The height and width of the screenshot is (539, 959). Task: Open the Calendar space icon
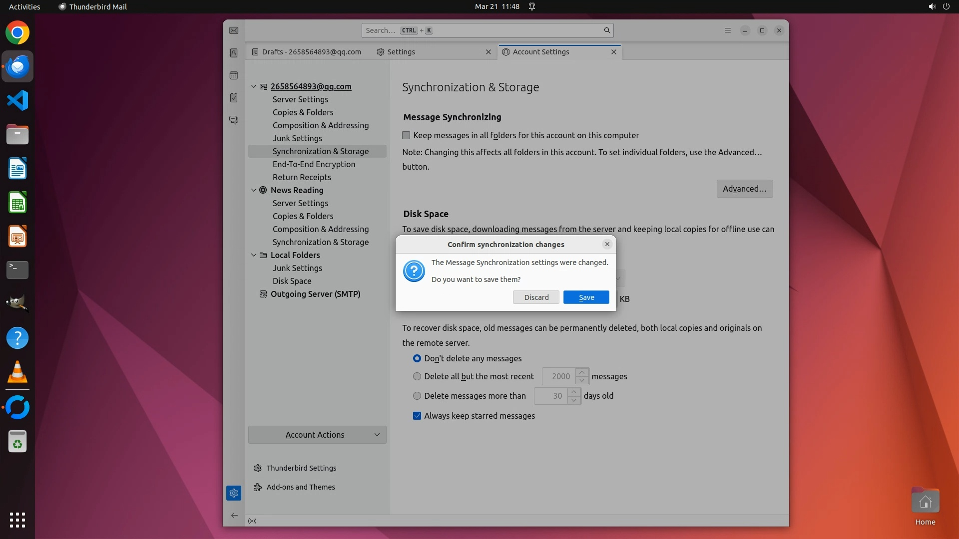click(x=234, y=75)
